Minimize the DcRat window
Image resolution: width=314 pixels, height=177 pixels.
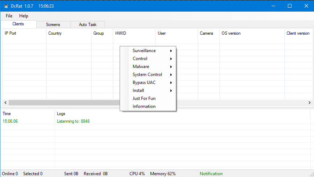coord(273,6)
